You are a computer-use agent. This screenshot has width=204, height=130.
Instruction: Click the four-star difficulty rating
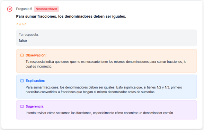[x=21, y=24]
